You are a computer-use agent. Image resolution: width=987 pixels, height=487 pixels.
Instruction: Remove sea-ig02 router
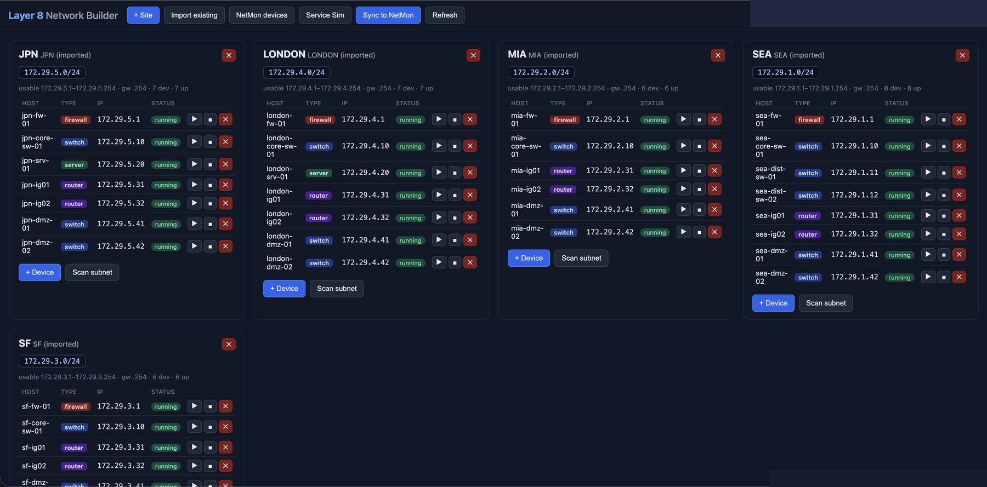959,234
